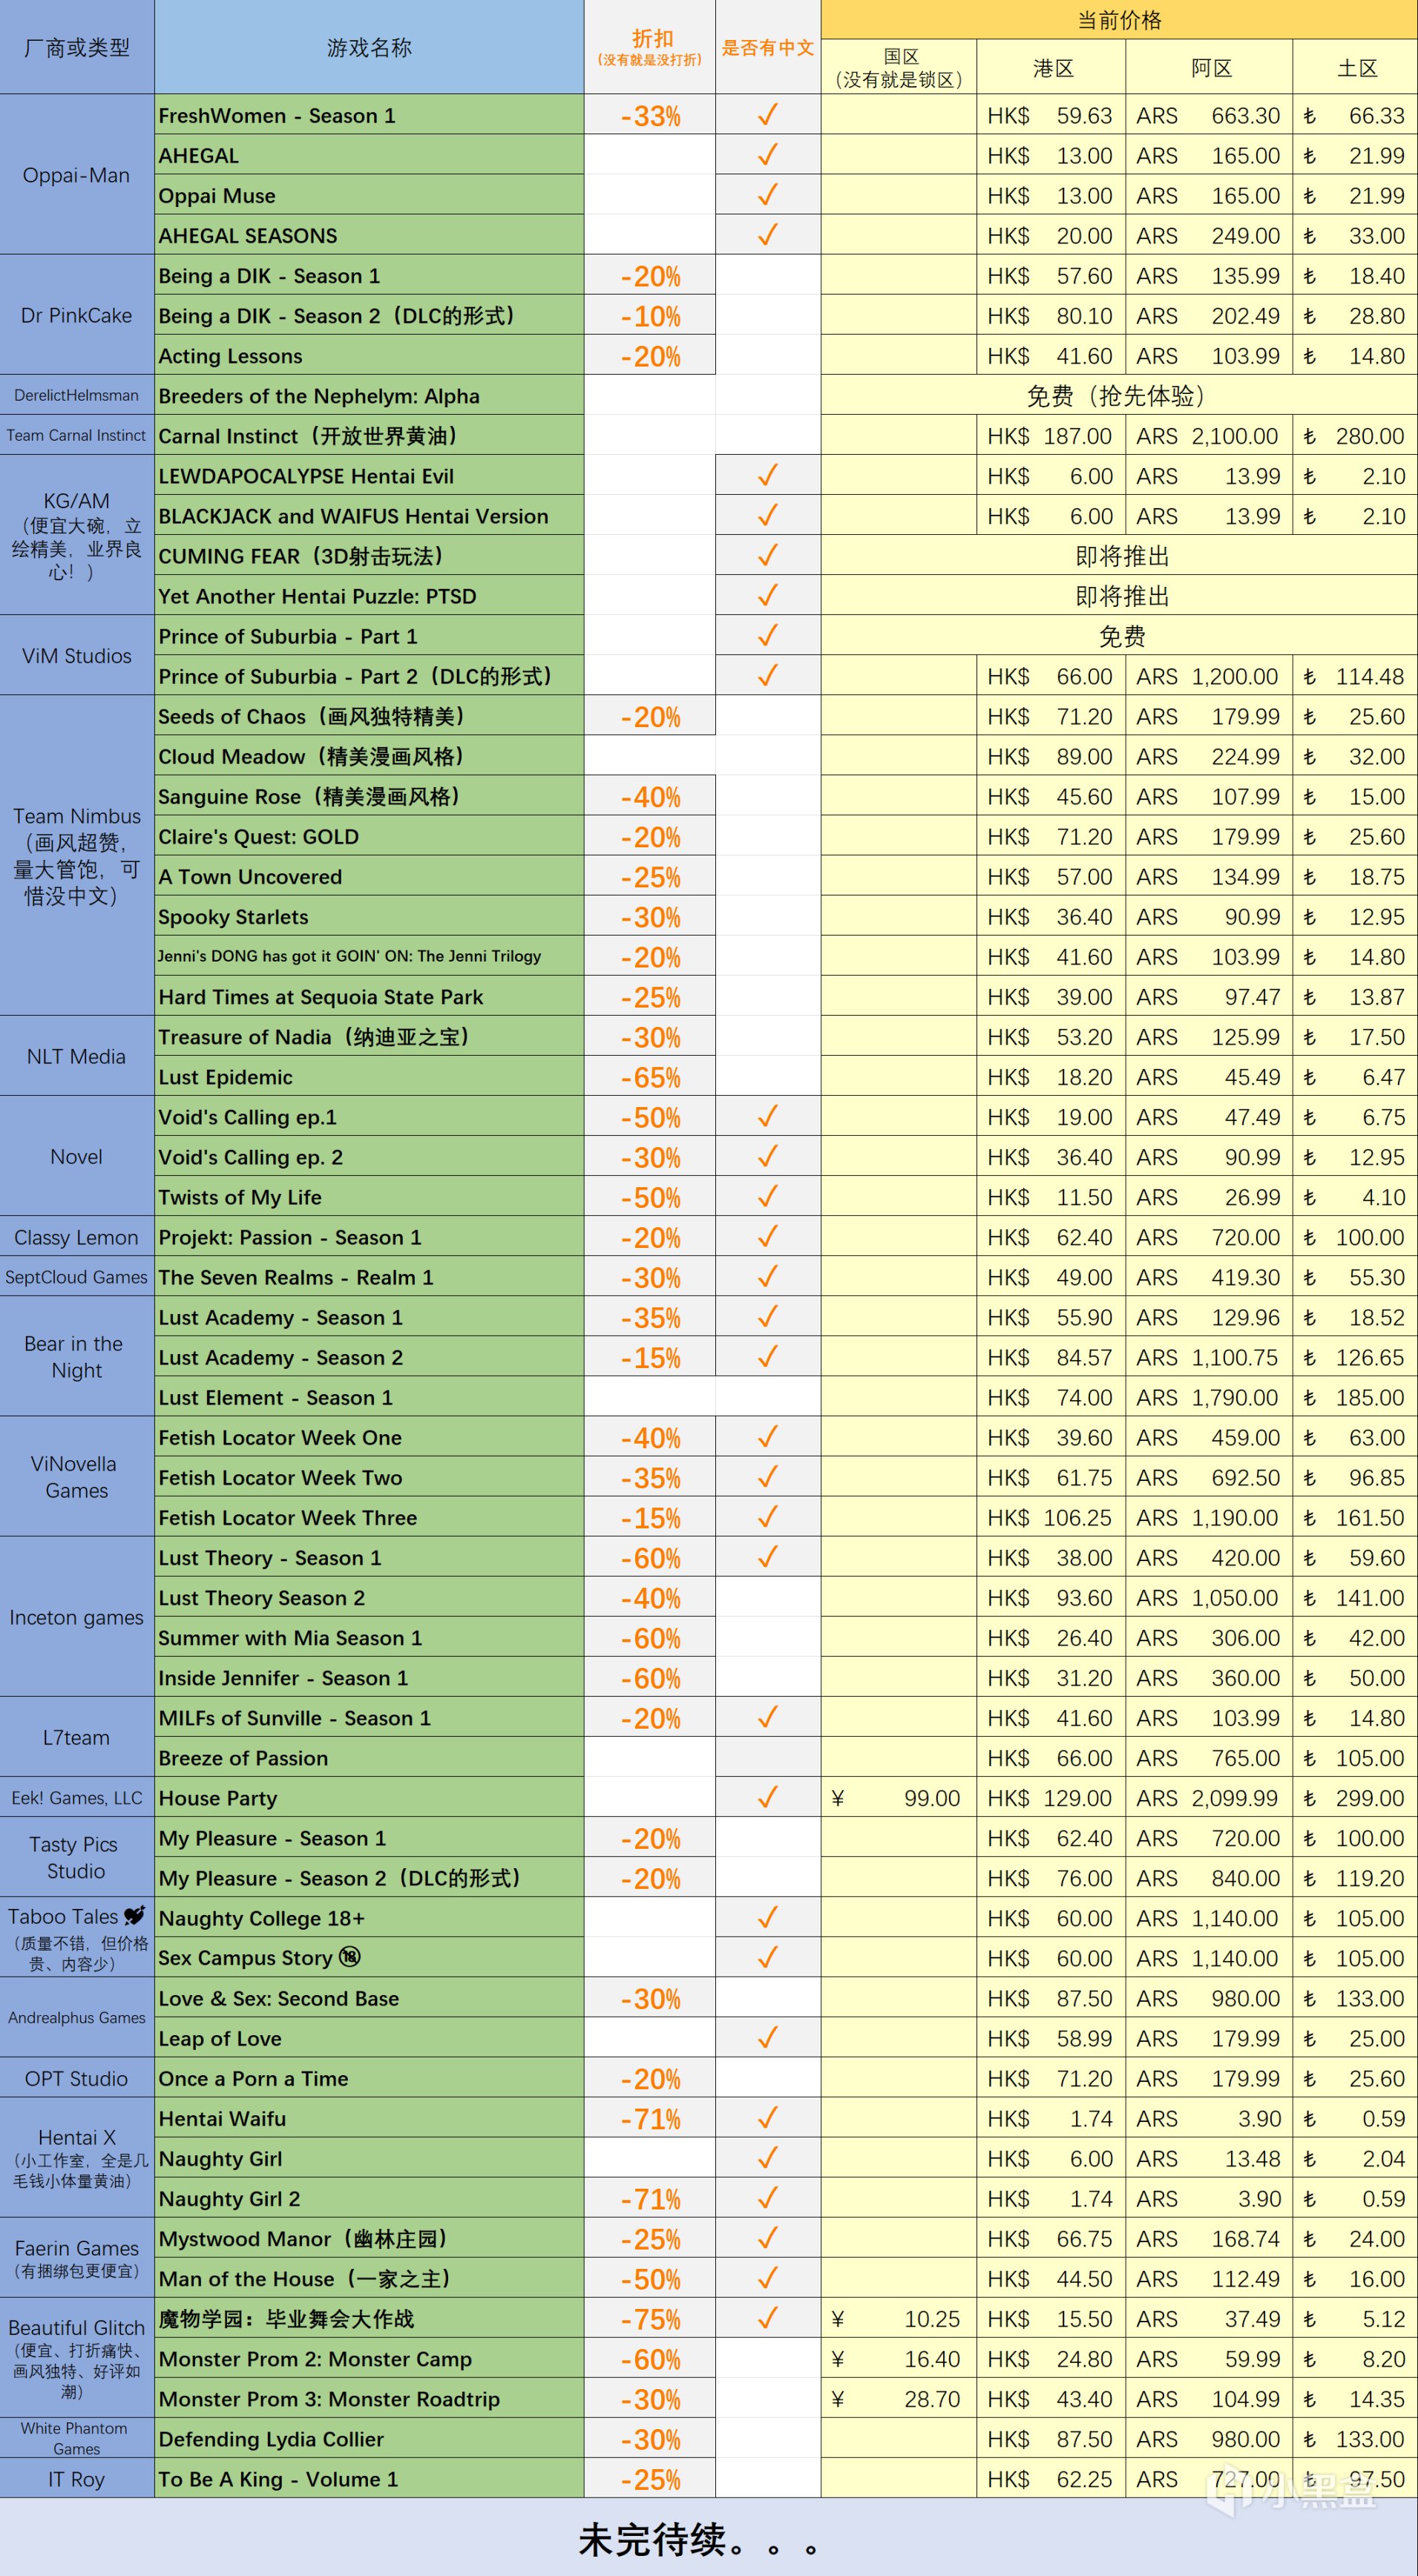Screen dimensions: 1418x2576
Task: Select the Team Nimbus publisher cell
Action: click(77, 856)
